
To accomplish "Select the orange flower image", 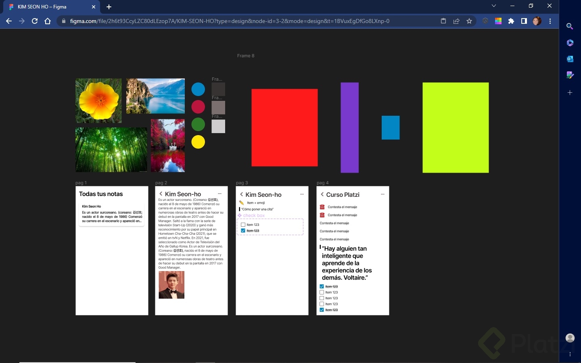I will (98, 101).
